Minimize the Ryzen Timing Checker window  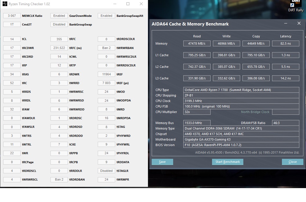pos(115,4)
